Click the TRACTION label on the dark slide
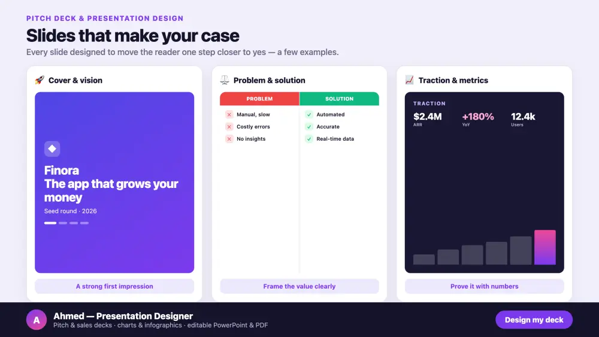 click(x=429, y=104)
